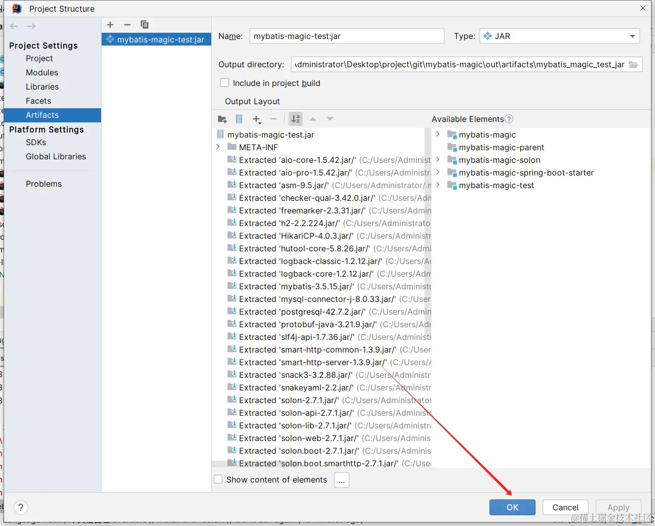Browse for output directory folder
Screen dimensions: 655x526
pyautogui.click(x=633, y=65)
